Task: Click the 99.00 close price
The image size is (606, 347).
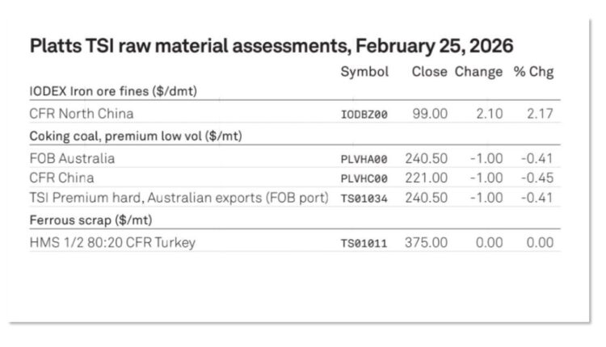Action: [x=431, y=114]
